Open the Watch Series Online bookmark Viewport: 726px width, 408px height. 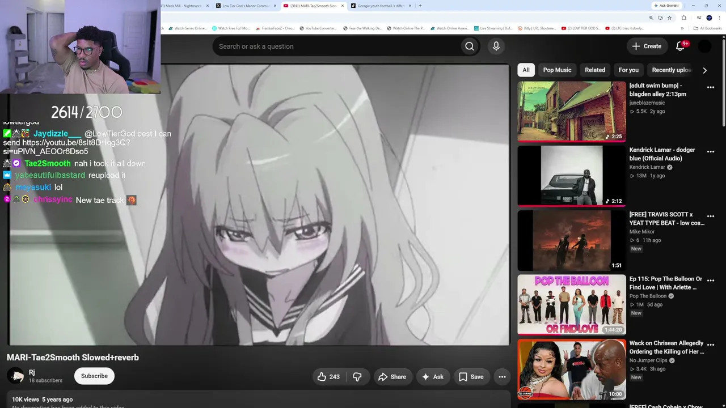pos(187,28)
